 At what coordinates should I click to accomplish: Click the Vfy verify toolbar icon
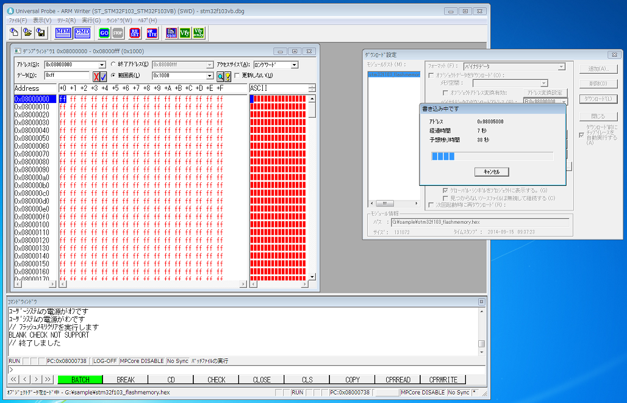[x=185, y=32]
